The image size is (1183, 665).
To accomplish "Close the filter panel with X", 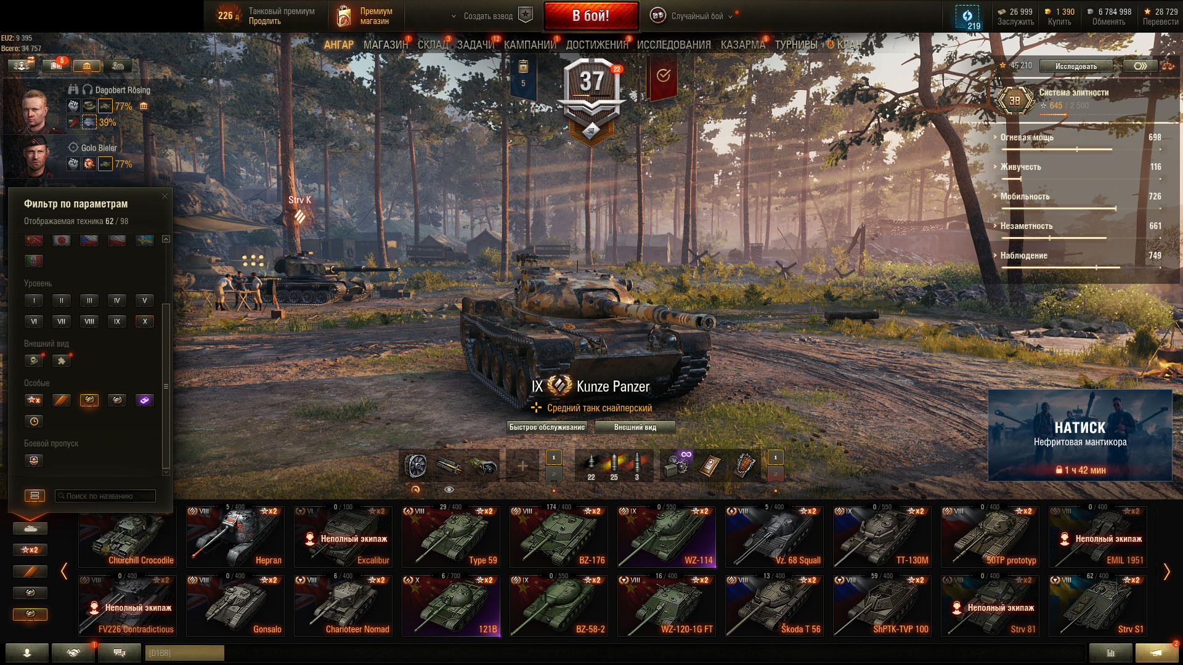I will pyautogui.click(x=165, y=196).
